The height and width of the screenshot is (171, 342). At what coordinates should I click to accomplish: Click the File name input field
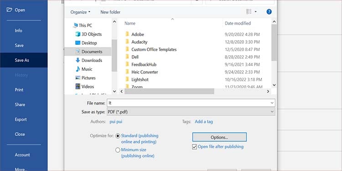point(191,103)
